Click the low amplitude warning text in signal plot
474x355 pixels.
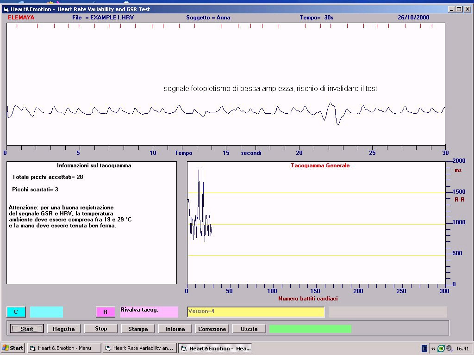point(270,89)
